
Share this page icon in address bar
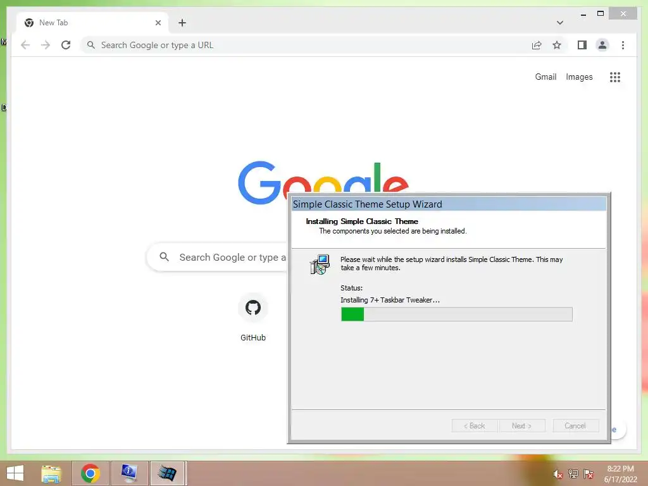point(537,45)
